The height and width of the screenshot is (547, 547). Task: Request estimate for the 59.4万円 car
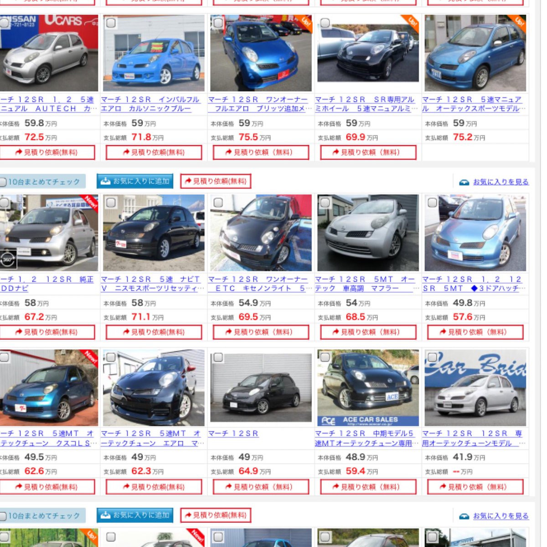[x=368, y=487]
